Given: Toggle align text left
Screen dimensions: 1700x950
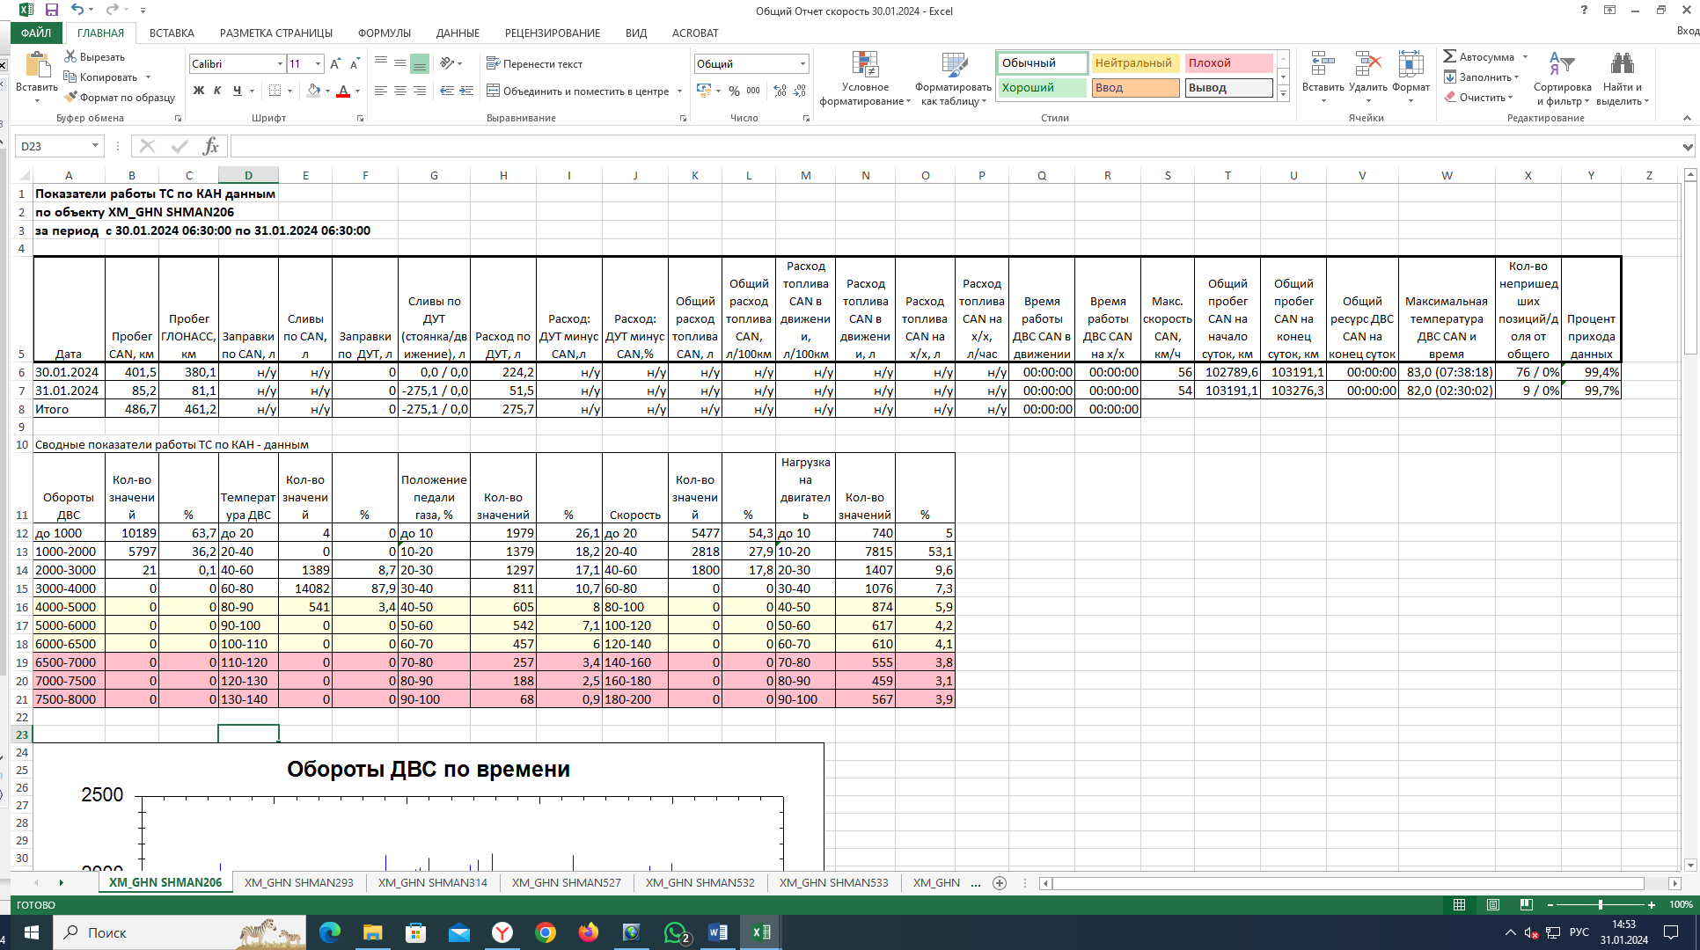Looking at the screenshot, I should point(381,91).
